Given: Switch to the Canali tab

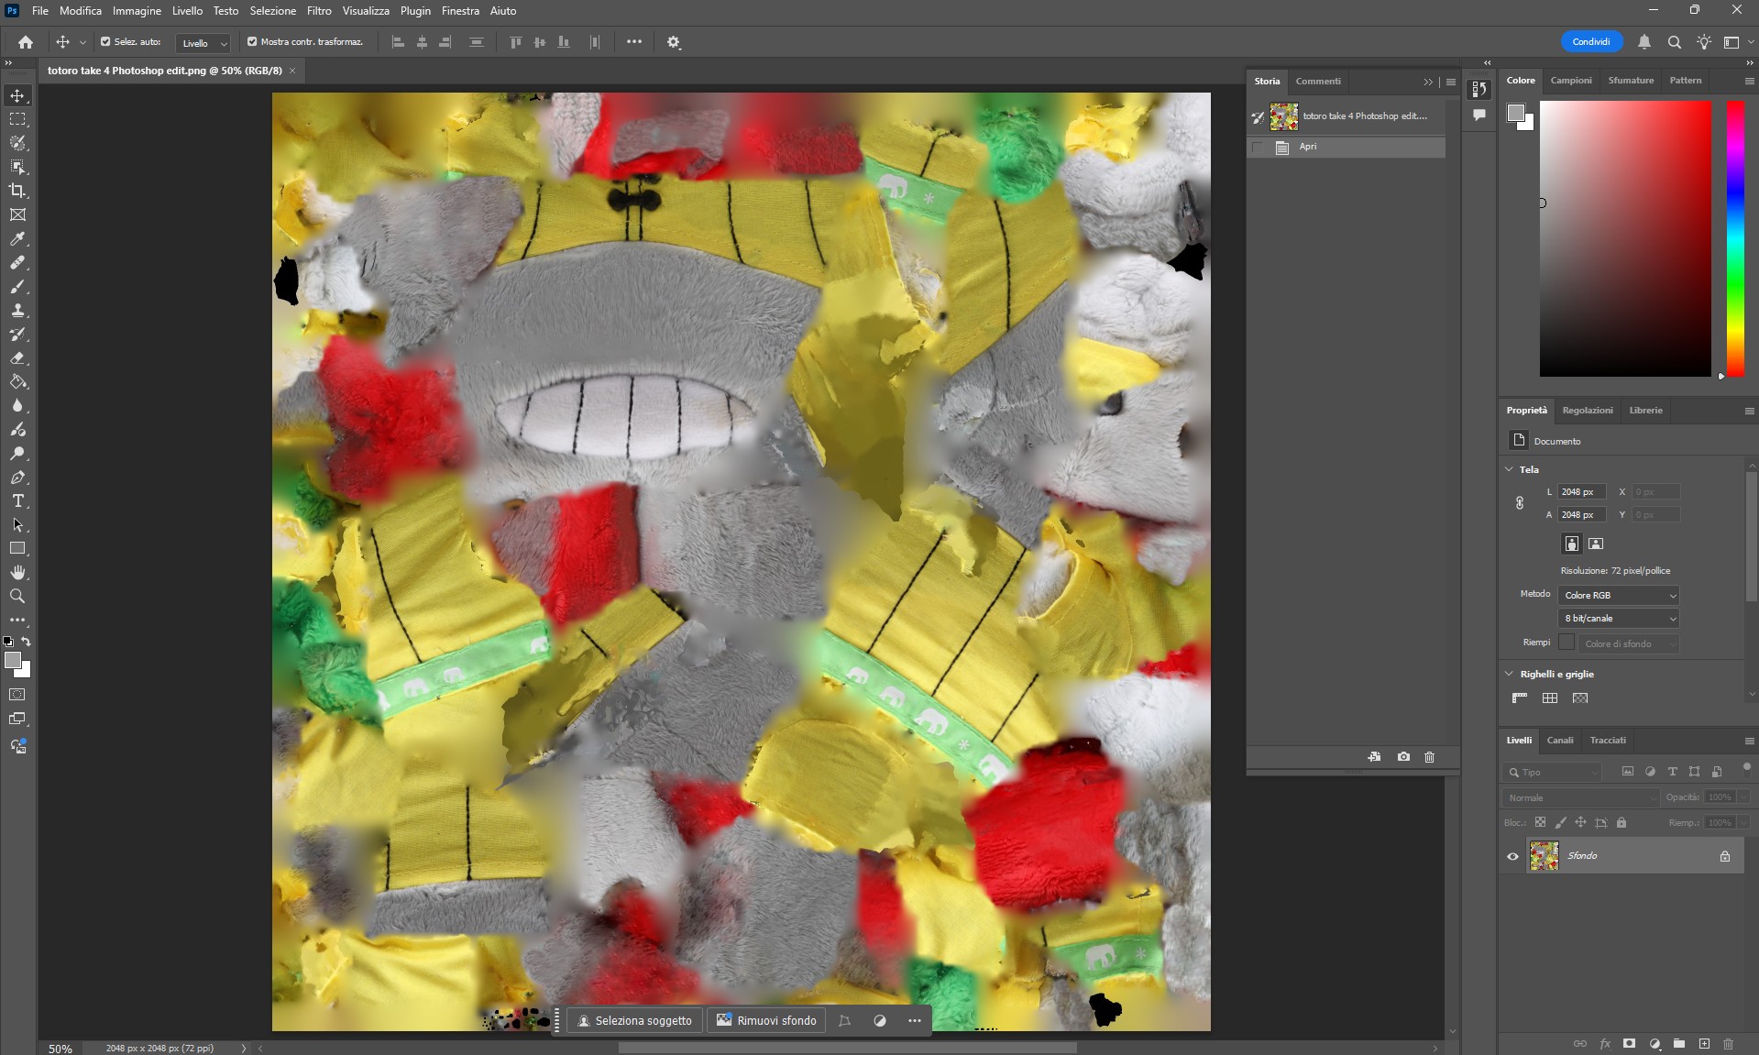Looking at the screenshot, I should tap(1559, 740).
